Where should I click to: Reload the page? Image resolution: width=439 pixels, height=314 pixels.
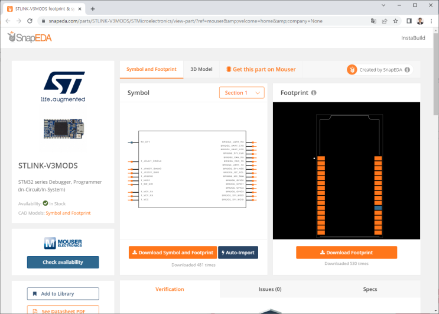point(30,21)
